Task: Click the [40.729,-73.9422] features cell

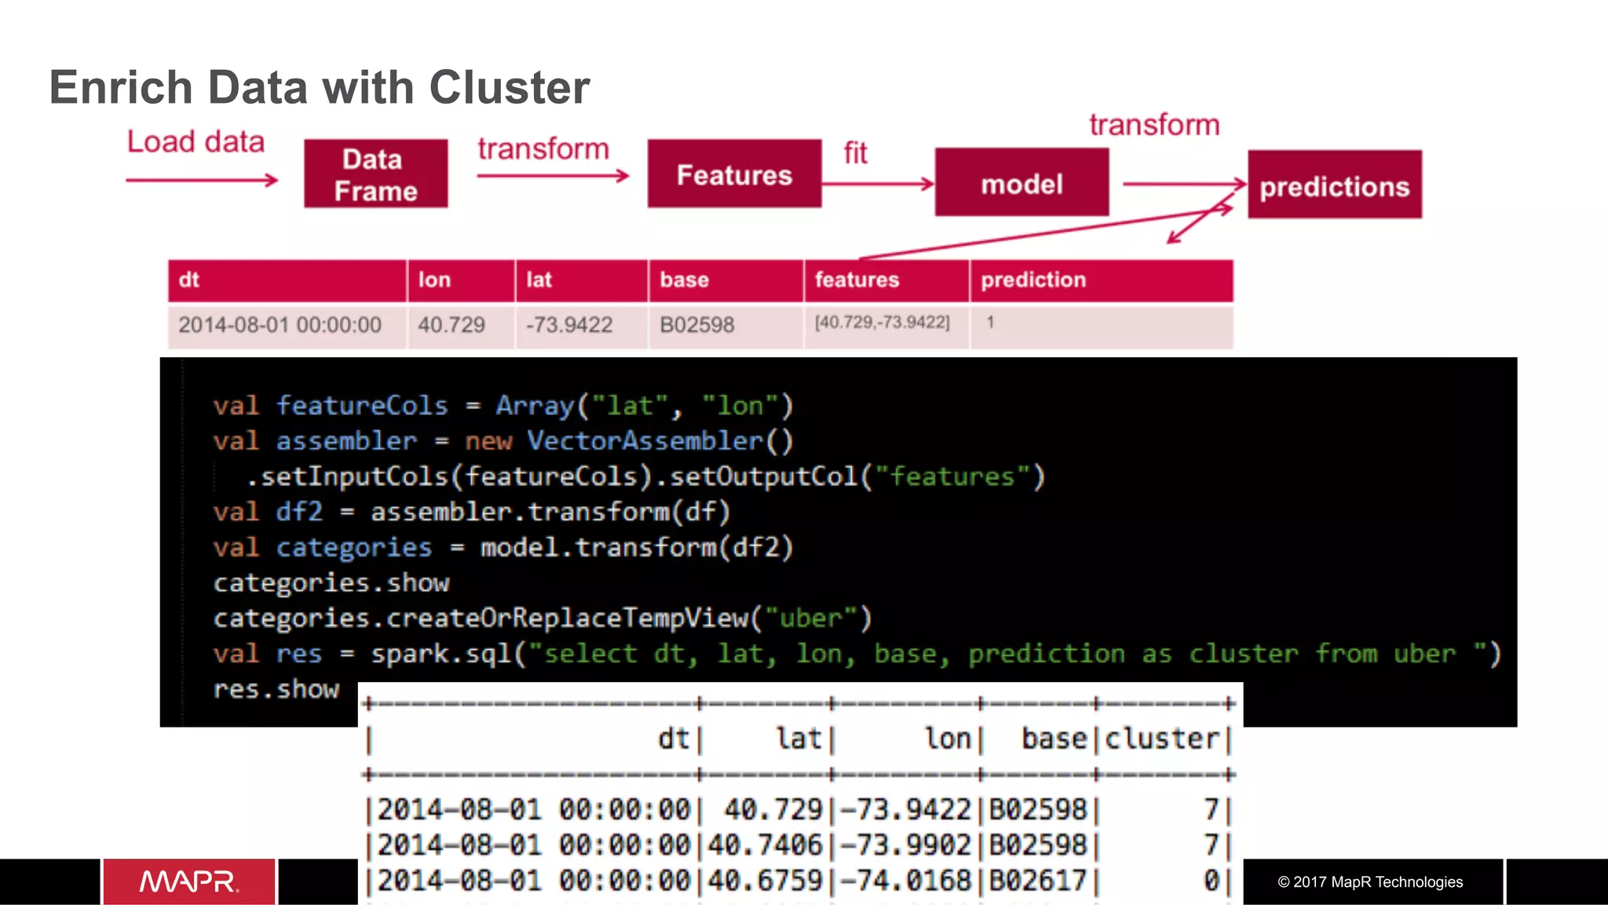Action: click(x=883, y=323)
